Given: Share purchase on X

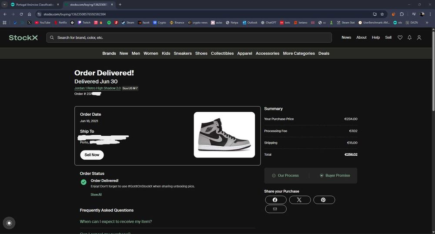Looking at the screenshot, I should (x=300, y=200).
